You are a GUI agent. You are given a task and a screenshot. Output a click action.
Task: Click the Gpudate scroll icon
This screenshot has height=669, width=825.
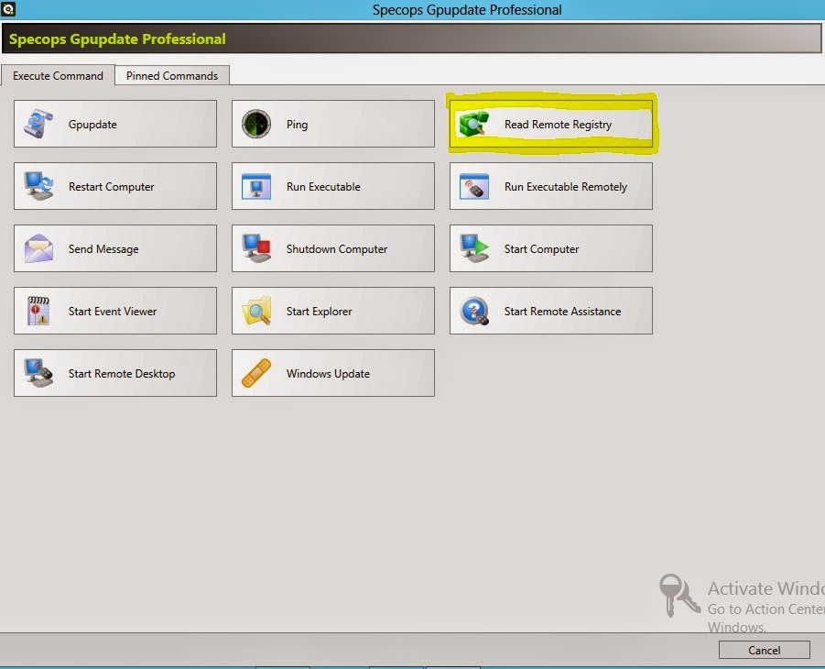pyautogui.click(x=38, y=124)
